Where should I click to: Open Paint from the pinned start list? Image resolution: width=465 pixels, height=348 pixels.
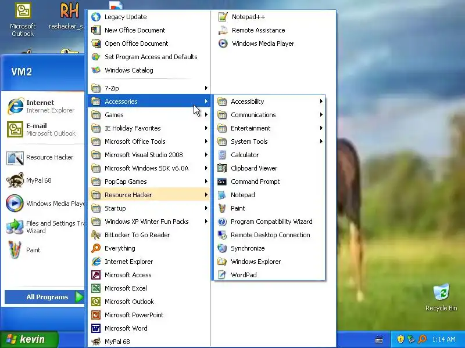(44, 250)
